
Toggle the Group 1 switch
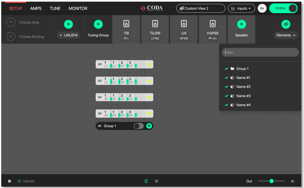pyautogui.click(x=139, y=126)
